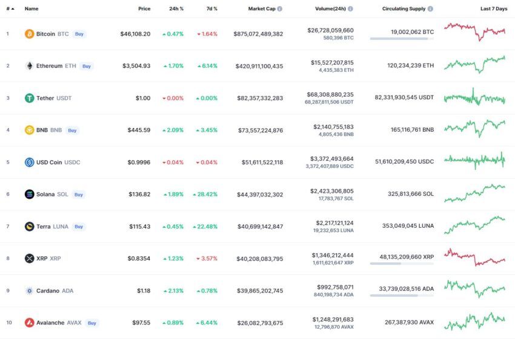The width and height of the screenshot is (515, 339).
Task: Show Market Cap info tooltip icon
Action: click(279, 9)
